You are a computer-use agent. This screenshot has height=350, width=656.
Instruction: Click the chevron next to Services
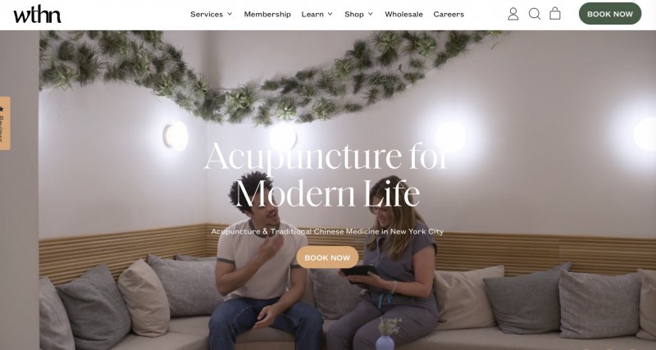[x=230, y=14]
